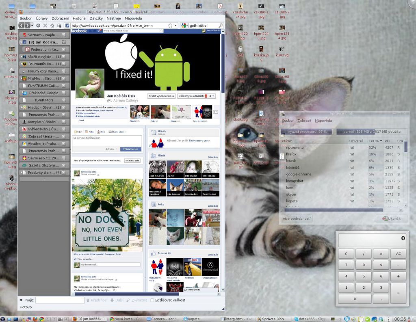Open Záznamy o aktivitách on profile
Screen dimensions: 416x322
coord(193,96)
